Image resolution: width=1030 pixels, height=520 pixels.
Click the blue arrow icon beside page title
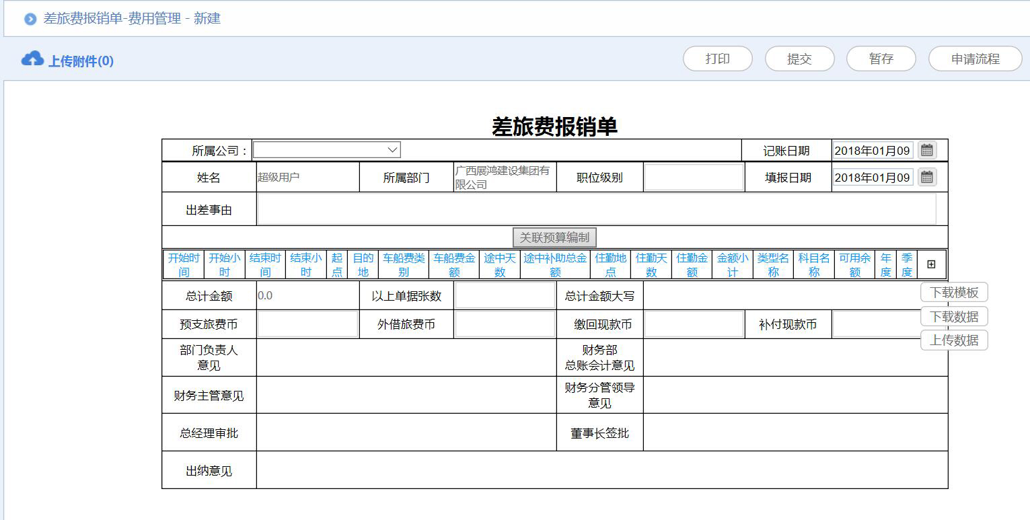point(30,19)
